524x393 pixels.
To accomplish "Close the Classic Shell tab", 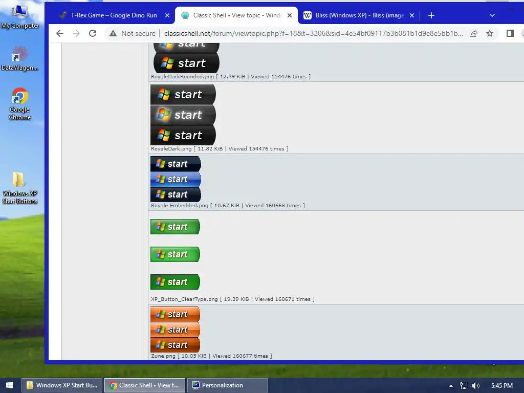I will pyautogui.click(x=290, y=15).
